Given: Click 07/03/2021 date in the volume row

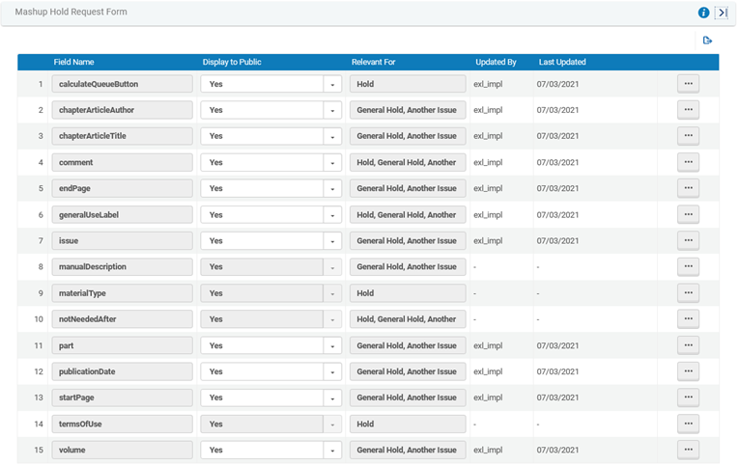Looking at the screenshot, I should click(557, 450).
